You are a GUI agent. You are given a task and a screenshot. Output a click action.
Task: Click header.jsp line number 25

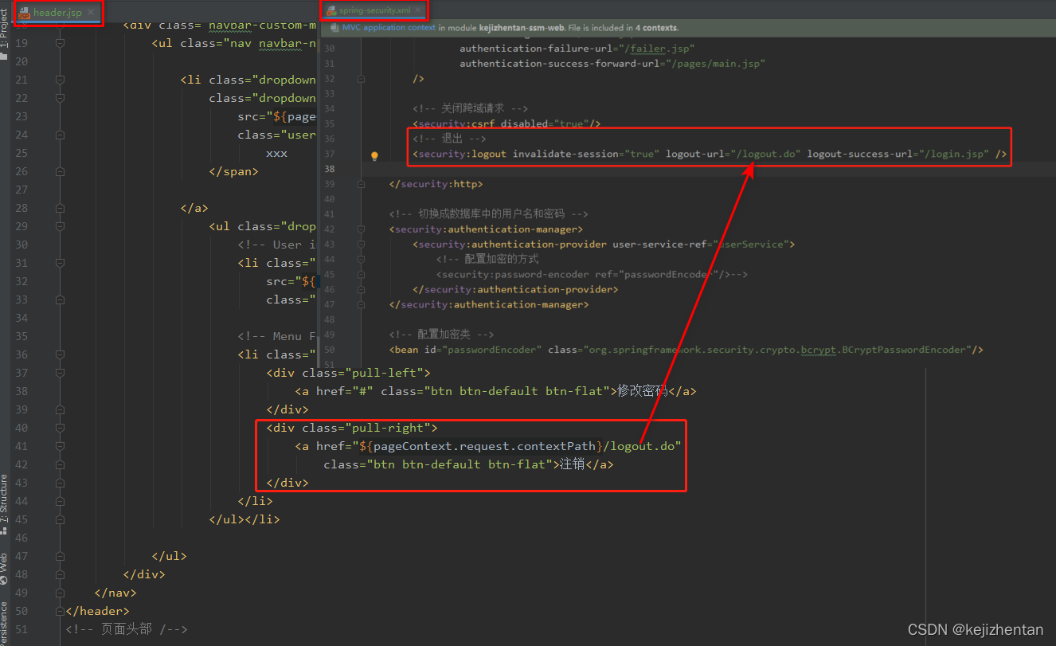(x=21, y=153)
